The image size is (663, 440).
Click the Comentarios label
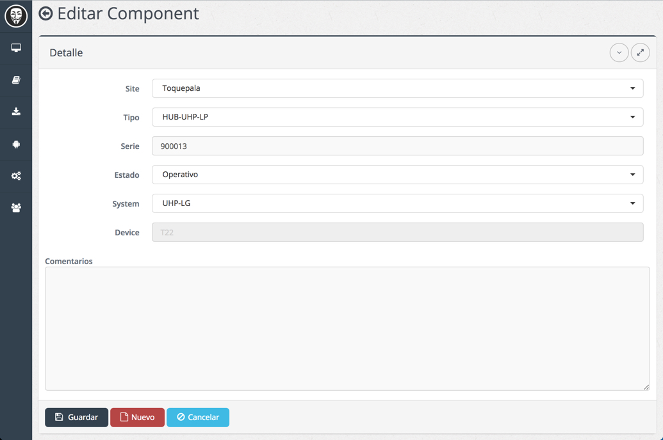click(69, 261)
